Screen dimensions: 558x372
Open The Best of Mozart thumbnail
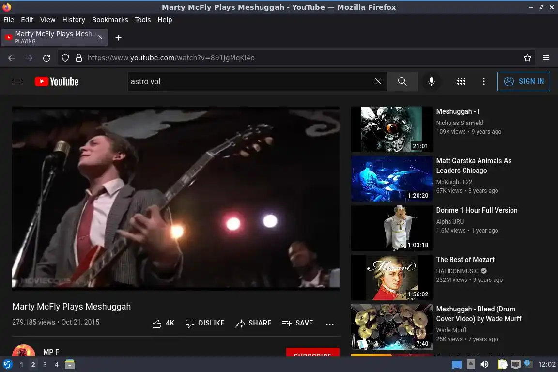[392, 278]
